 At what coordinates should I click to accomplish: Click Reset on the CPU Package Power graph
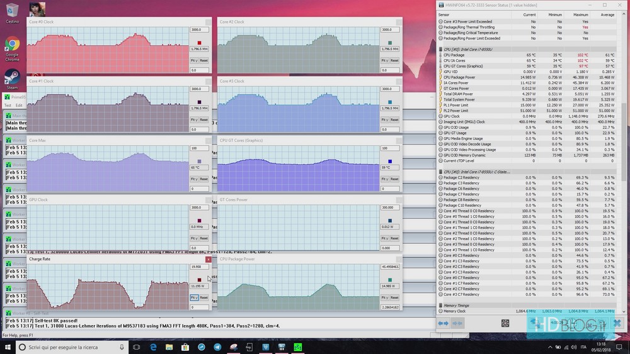(x=394, y=297)
